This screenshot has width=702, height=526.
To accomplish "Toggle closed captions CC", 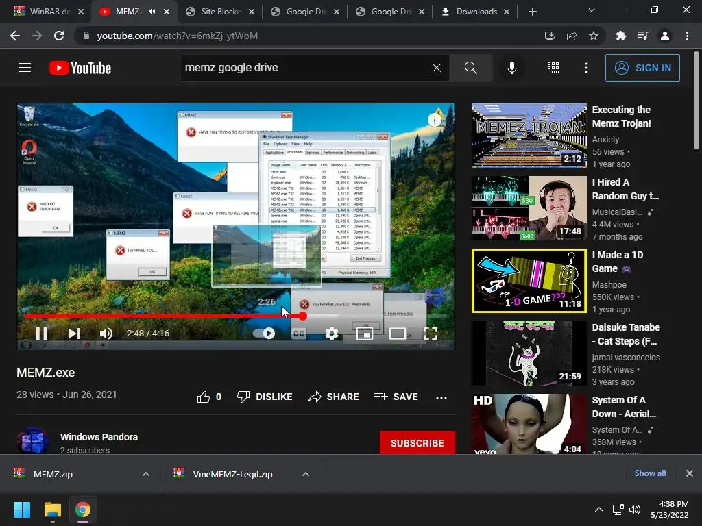I will (299, 334).
